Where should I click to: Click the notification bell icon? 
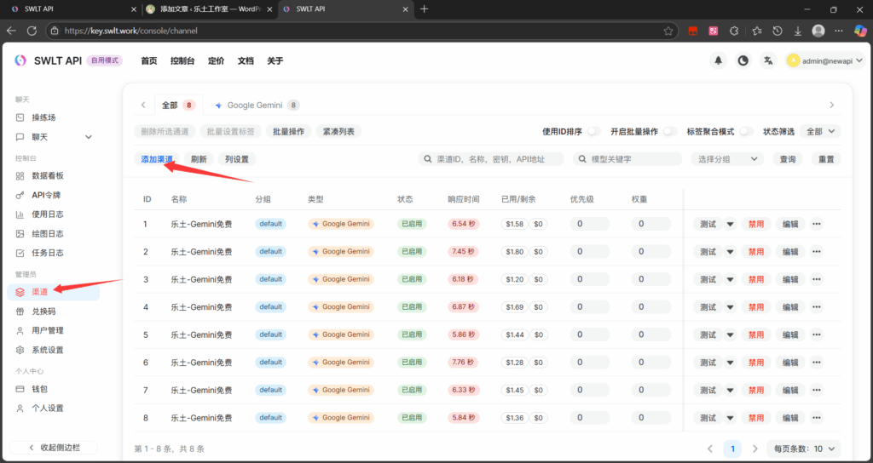[x=718, y=60]
